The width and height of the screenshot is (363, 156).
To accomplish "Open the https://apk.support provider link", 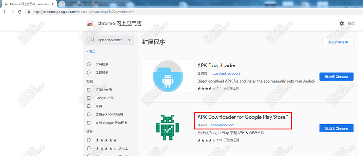I will point(225,73).
